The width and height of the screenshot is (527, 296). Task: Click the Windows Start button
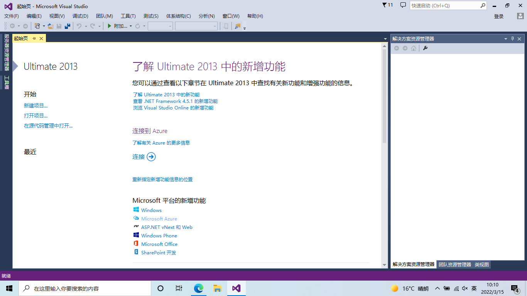[9, 288]
